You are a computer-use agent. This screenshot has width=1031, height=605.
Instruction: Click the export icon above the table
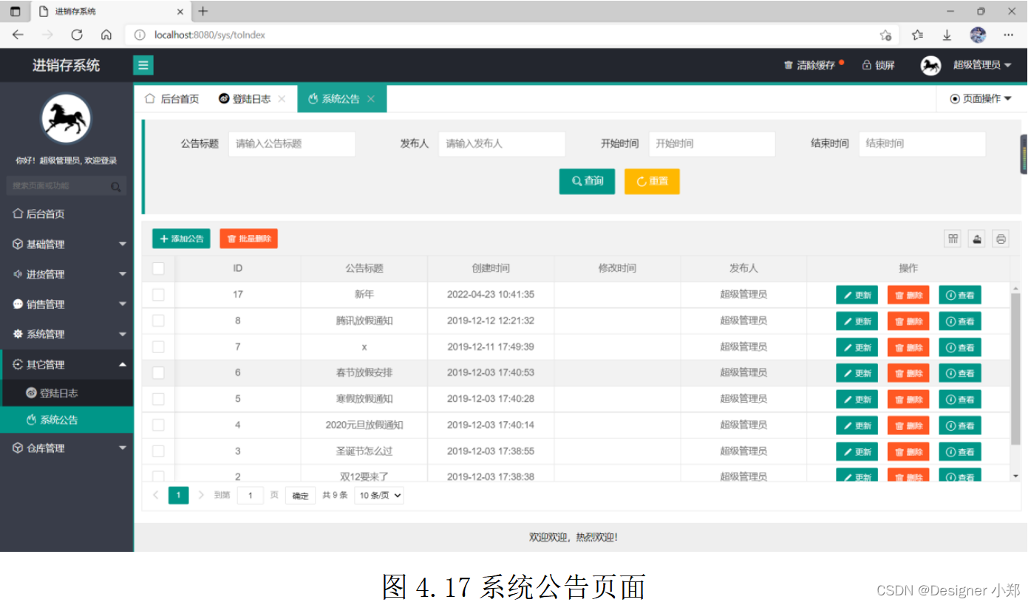976,239
